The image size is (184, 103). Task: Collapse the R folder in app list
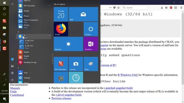click(33, 36)
